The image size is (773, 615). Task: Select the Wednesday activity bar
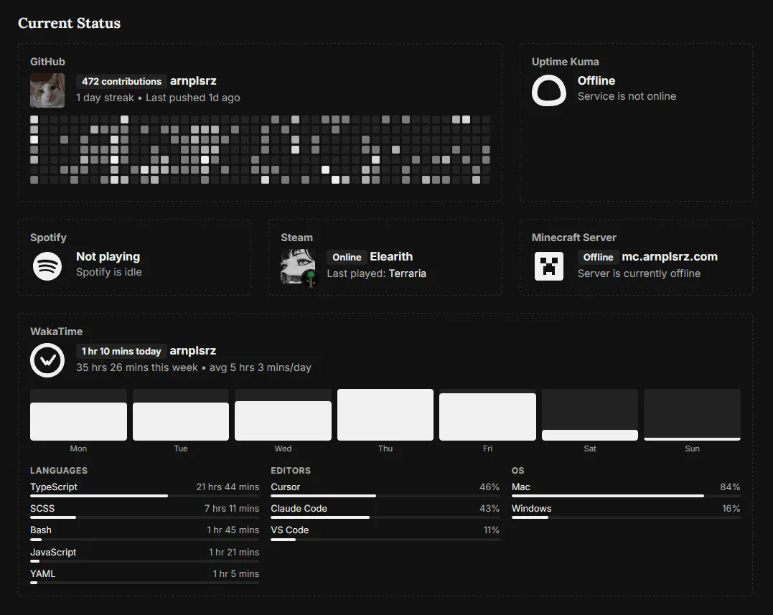[283, 415]
